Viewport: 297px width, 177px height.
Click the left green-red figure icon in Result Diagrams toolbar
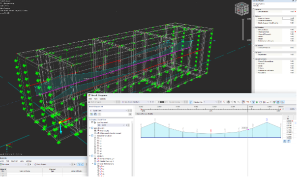coord(274,102)
